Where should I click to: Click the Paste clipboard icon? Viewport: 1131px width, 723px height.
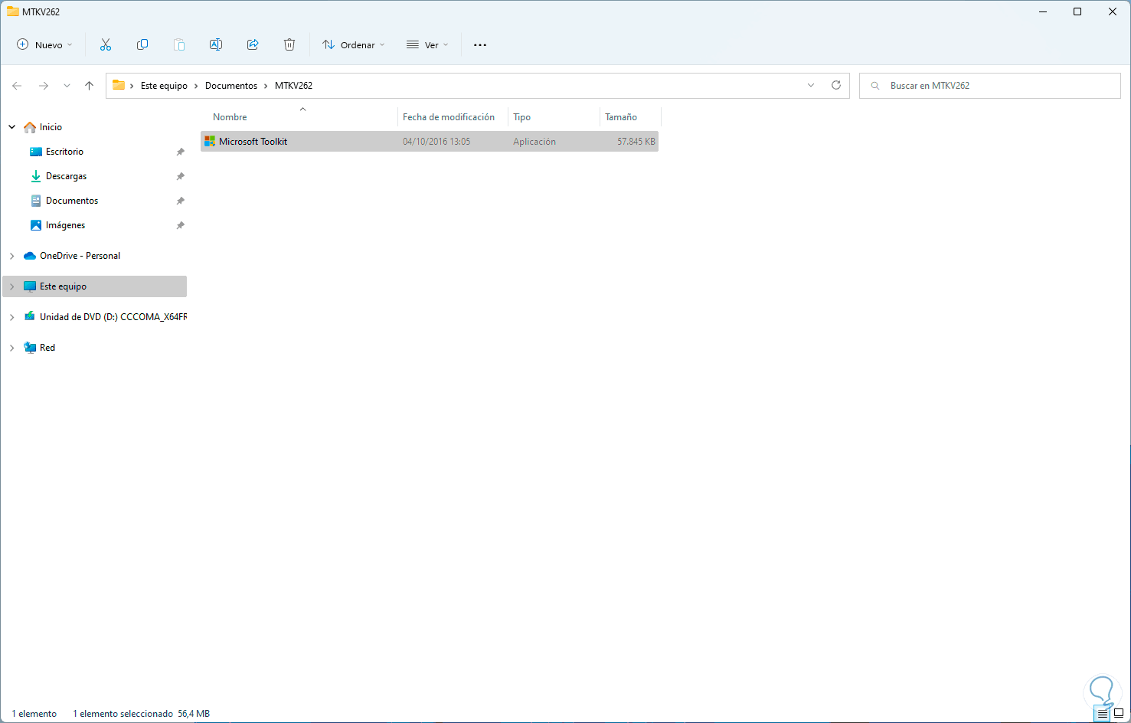point(179,45)
